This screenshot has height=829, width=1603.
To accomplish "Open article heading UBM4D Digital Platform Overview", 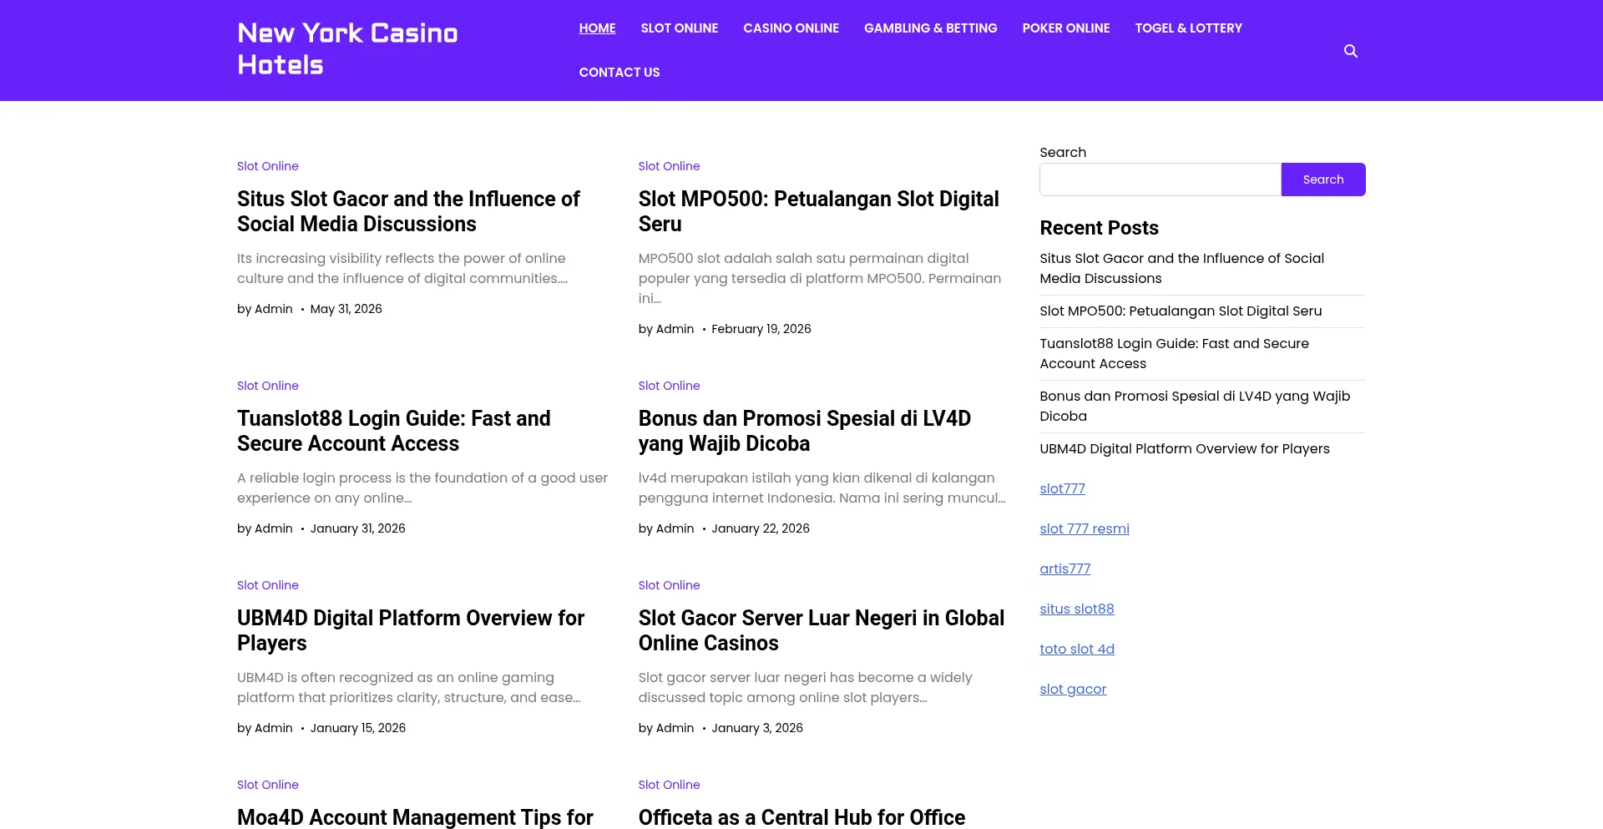I will click(x=411, y=630).
